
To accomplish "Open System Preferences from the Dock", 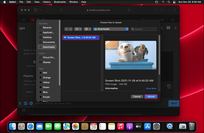I will click(x=156, y=126).
